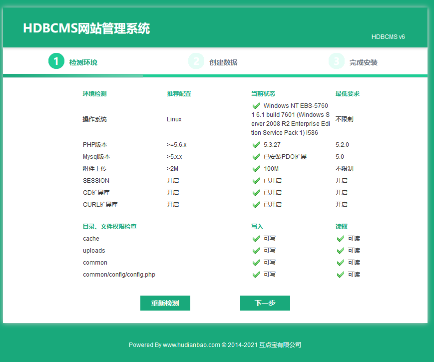Click the step 3 circle icon
434x362 pixels.
tap(337, 61)
